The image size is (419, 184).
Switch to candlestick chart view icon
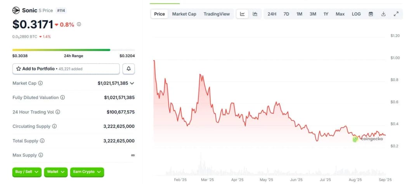pos(255,14)
